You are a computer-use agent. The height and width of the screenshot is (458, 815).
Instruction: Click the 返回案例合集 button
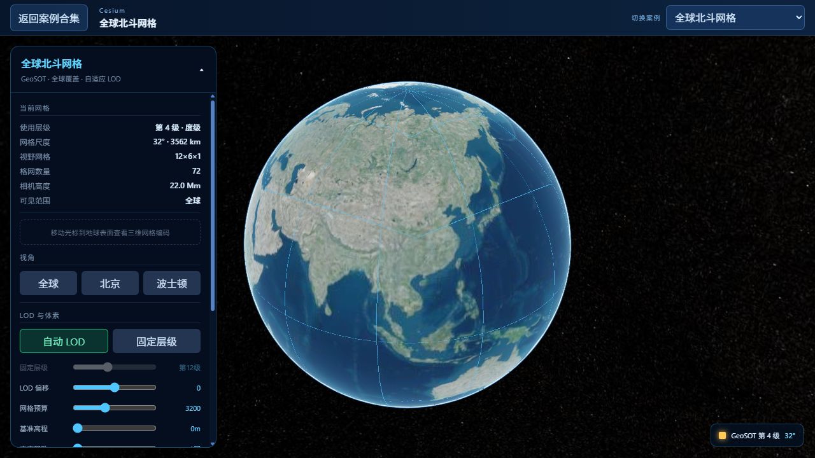point(49,18)
